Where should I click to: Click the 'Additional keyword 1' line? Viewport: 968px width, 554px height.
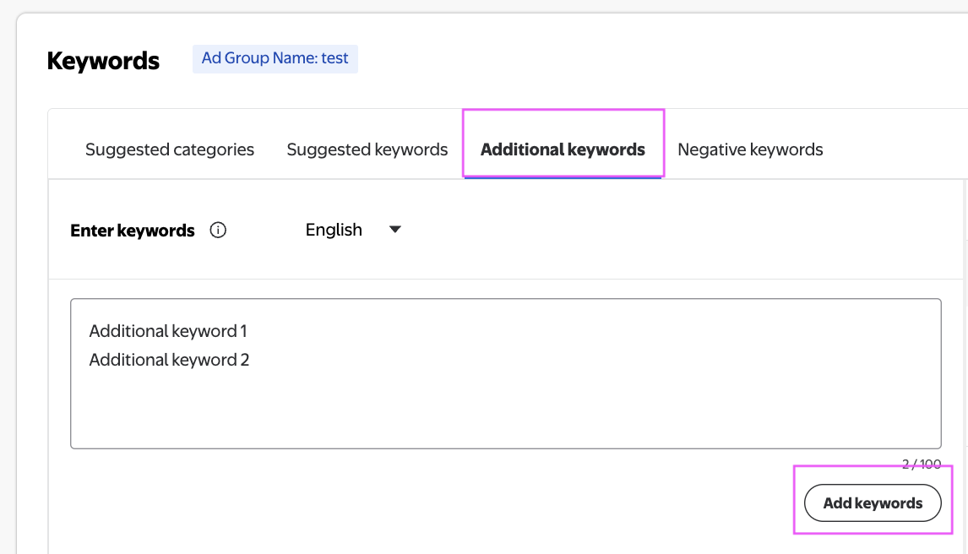point(168,331)
